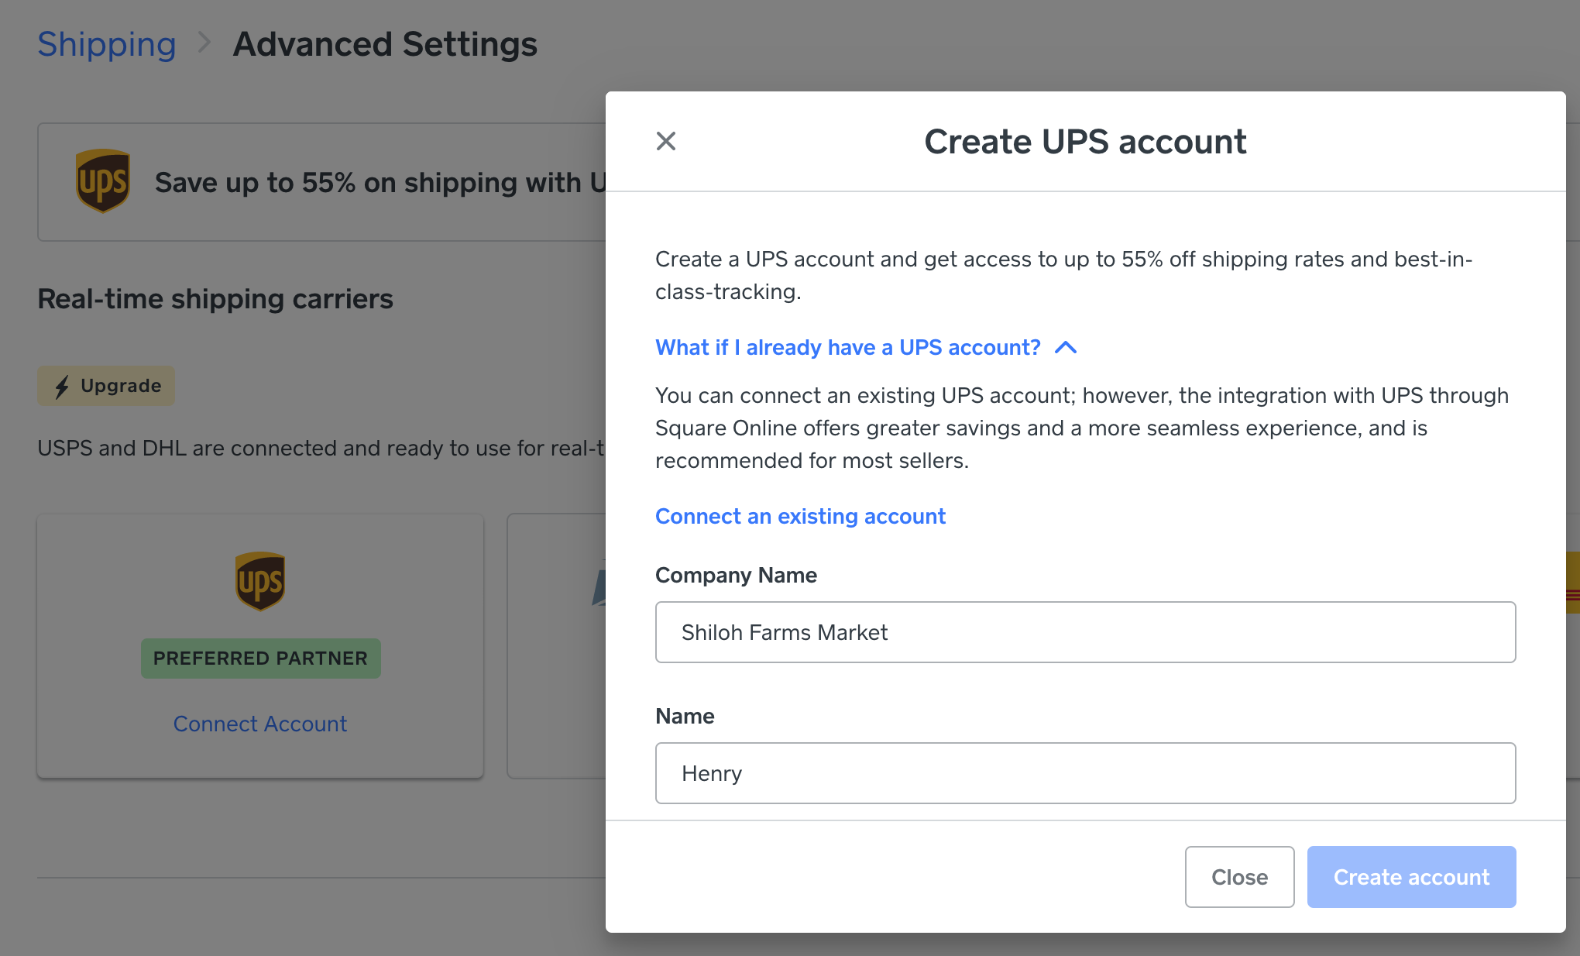This screenshot has height=956, width=1580.
Task: Click the breadcrumb arrow after Shipping
Action: click(x=204, y=43)
